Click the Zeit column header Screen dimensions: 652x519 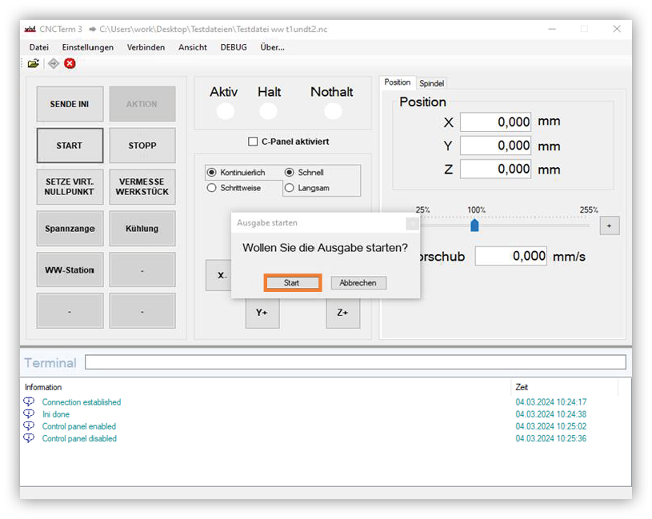point(564,387)
